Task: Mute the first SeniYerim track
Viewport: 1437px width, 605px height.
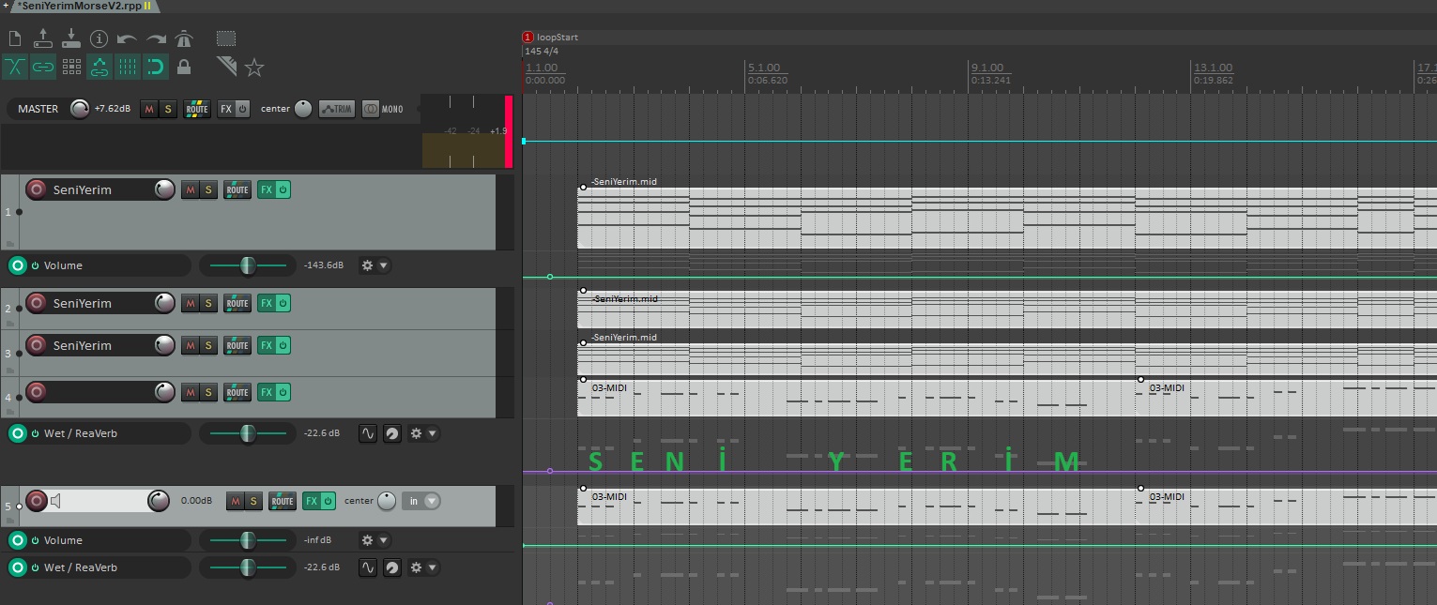Action: [191, 190]
